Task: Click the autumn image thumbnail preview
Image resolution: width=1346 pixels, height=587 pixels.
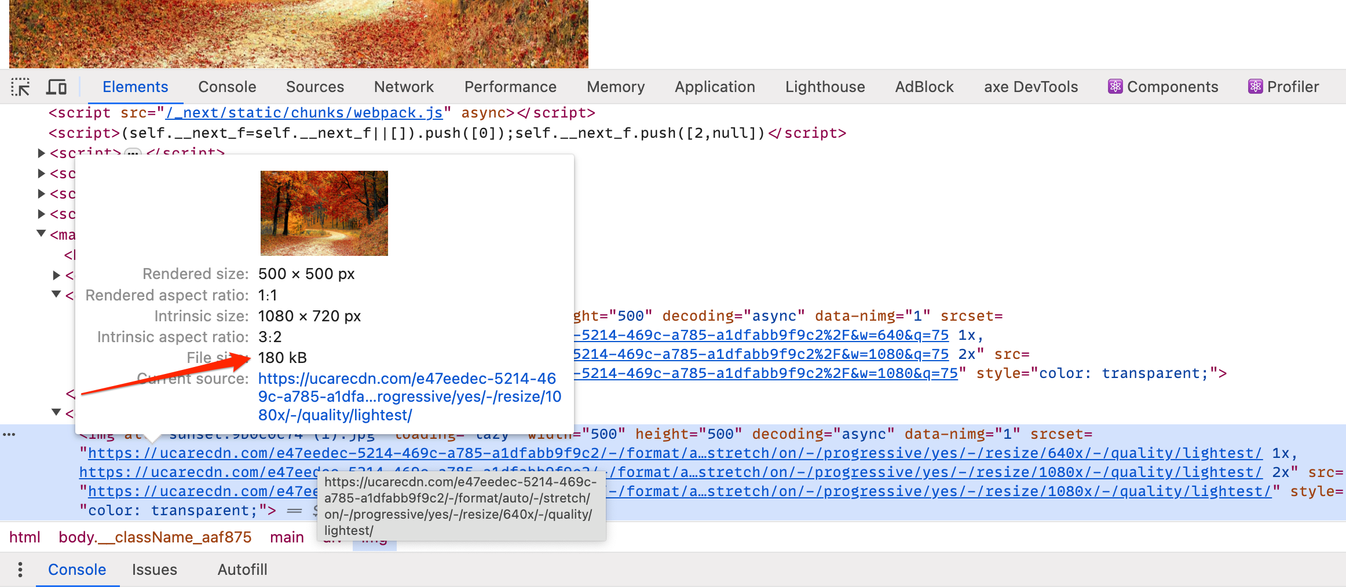Action: point(324,212)
